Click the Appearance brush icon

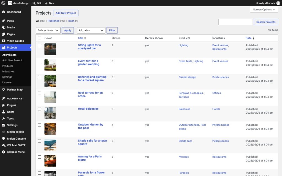coord(3,98)
